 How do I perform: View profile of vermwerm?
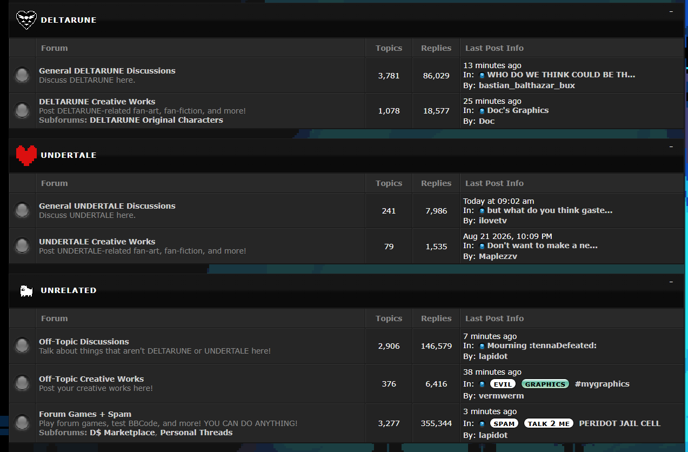tap(501, 396)
